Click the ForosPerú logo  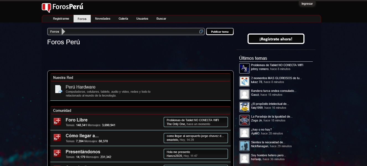[63, 7]
